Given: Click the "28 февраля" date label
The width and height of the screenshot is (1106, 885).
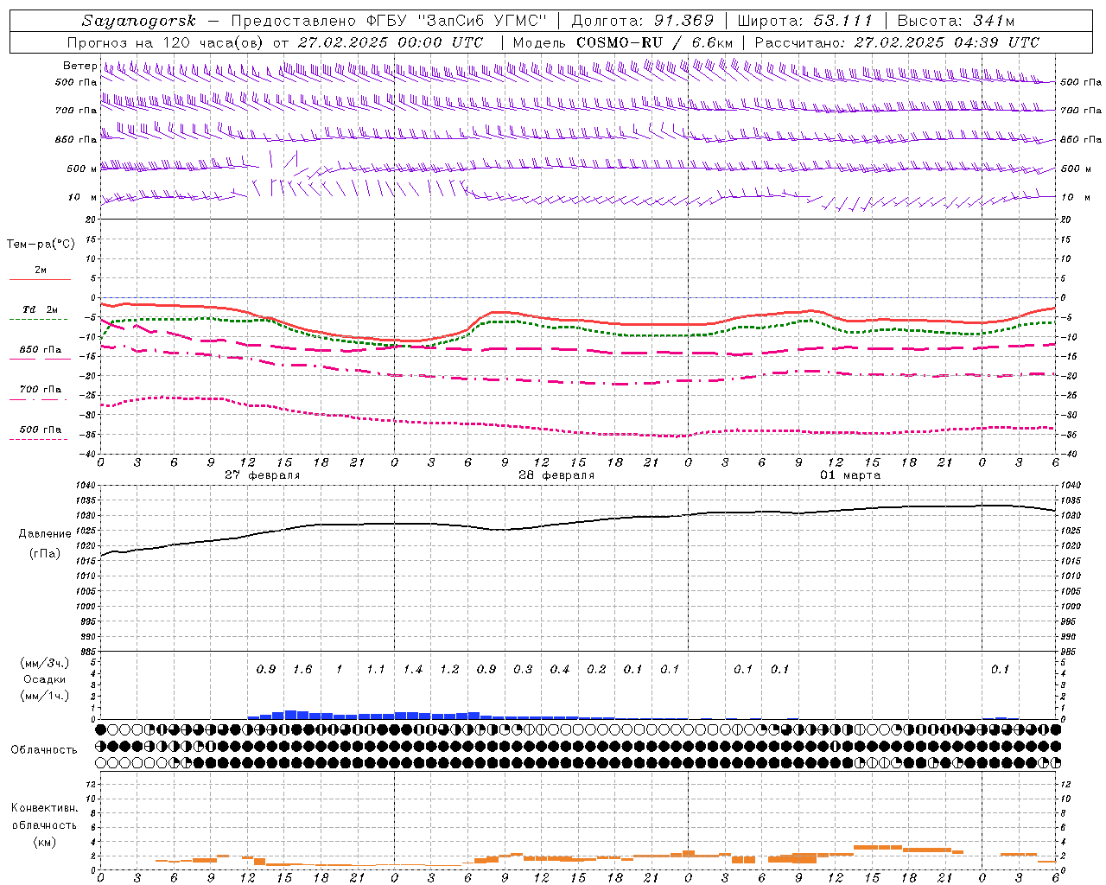Looking at the screenshot, I should pyautogui.click(x=556, y=474).
